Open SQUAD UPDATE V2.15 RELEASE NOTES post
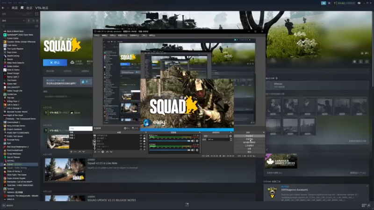The width and height of the screenshot is (374, 210). pos(112,200)
